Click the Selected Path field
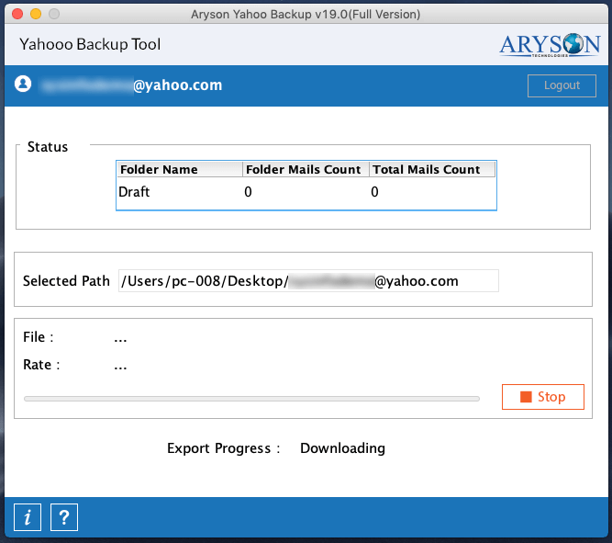The image size is (612, 543). [308, 280]
